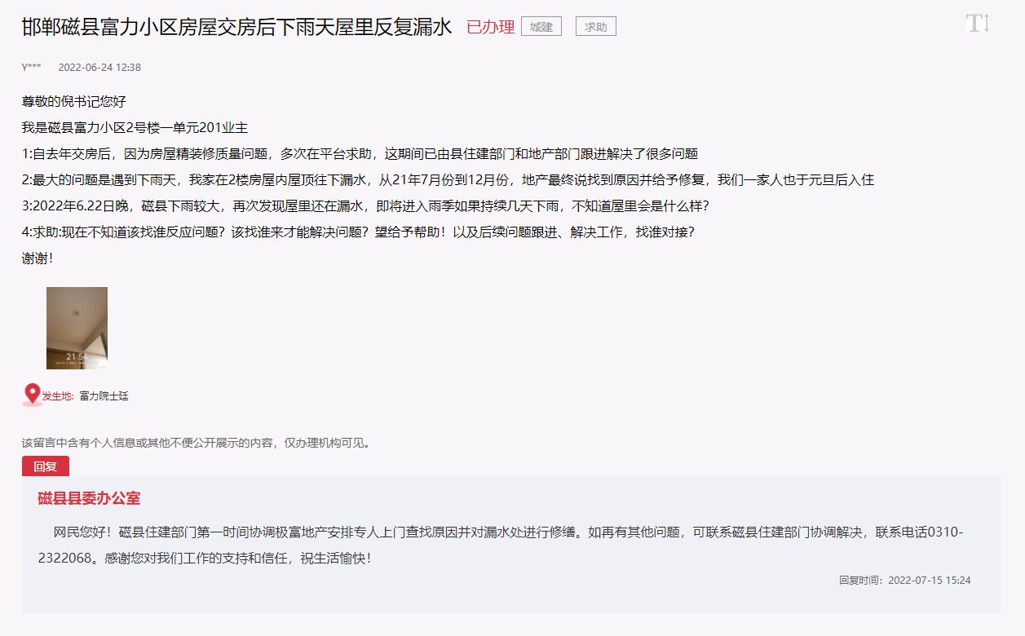Screen dimensions: 1025x636
Task: Click the location name 富力院士廷
Action: 104,396
